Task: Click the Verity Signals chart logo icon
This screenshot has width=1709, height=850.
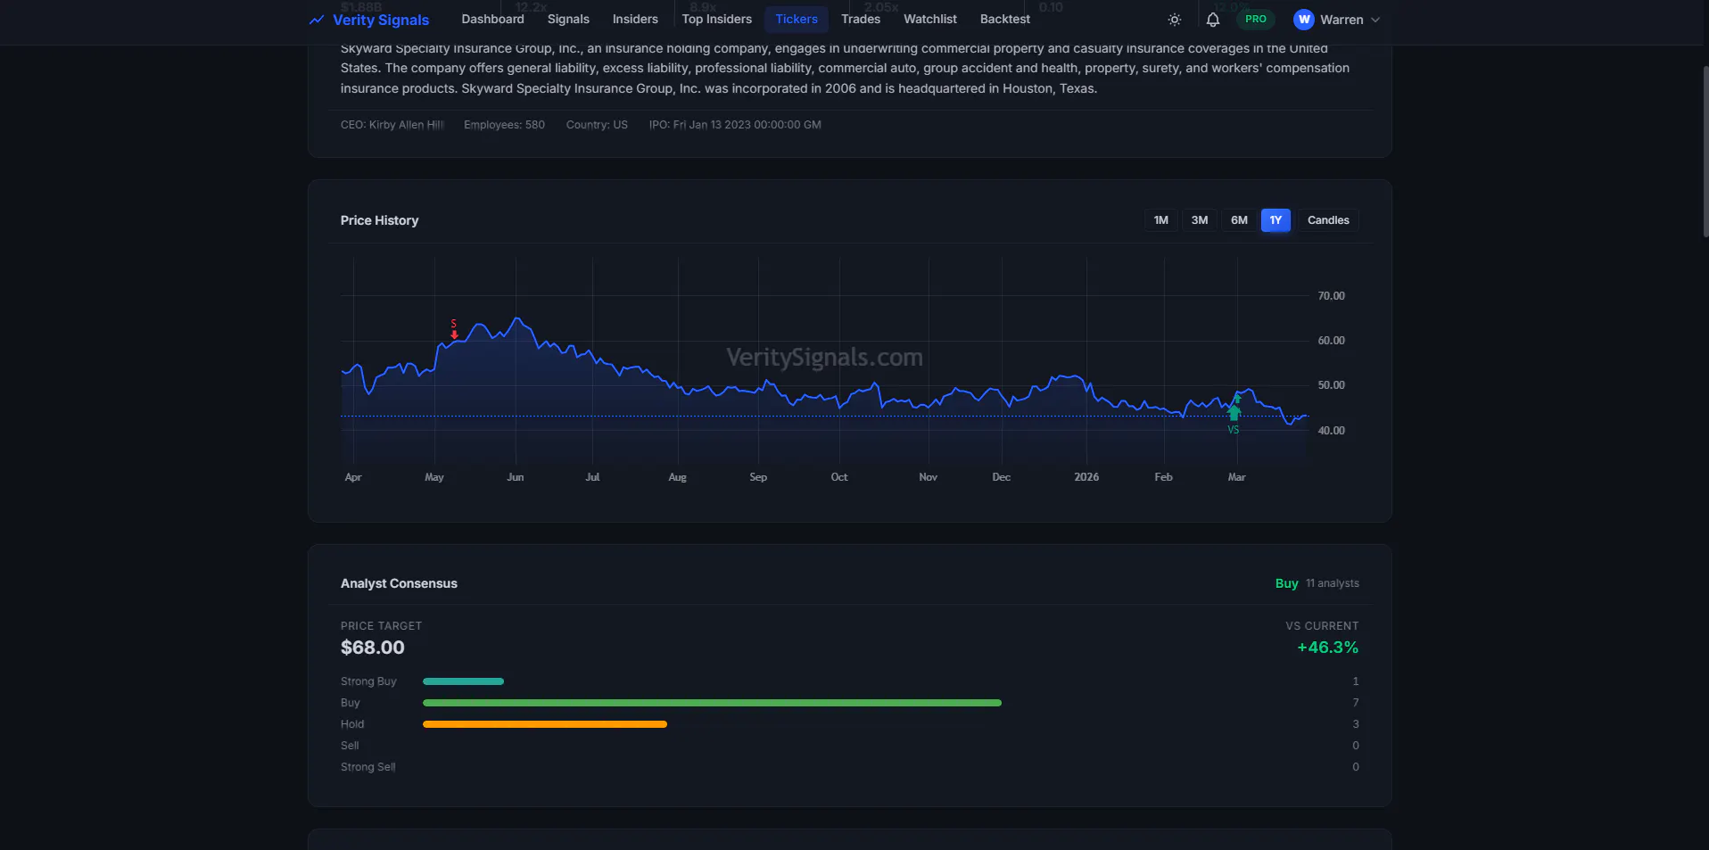Action: (x=317, y=20)
